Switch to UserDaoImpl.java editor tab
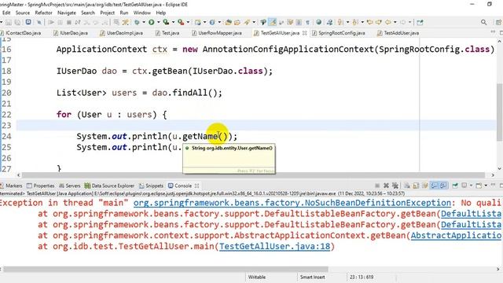 tap(122, 33)
